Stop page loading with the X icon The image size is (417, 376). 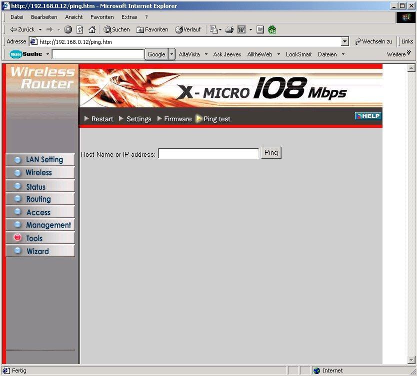[68, 29]
